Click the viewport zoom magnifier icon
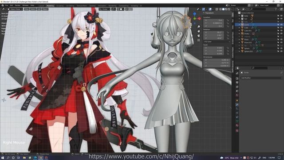The height and width of the screenshot is (160, 284). click(199, 27)
